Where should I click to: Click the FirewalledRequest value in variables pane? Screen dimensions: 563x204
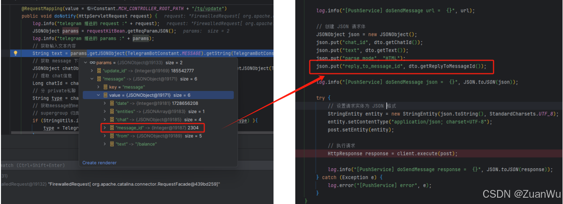point(134,184)
